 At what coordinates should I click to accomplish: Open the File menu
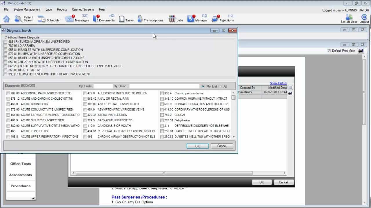pyautogui.click(x=6, y=10)
